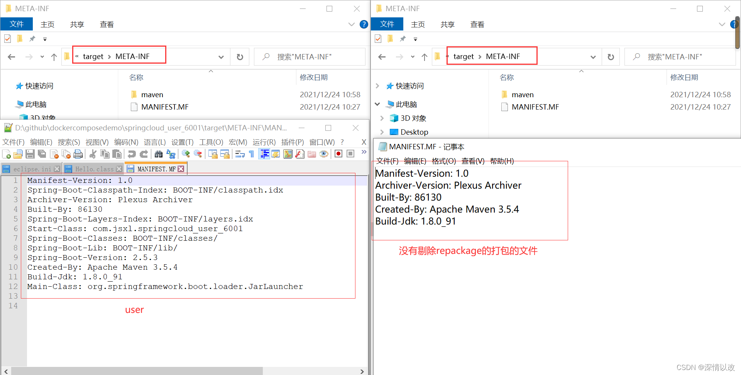
Task: Click the Close document icon in Notepad++
Action: (54, 154)
